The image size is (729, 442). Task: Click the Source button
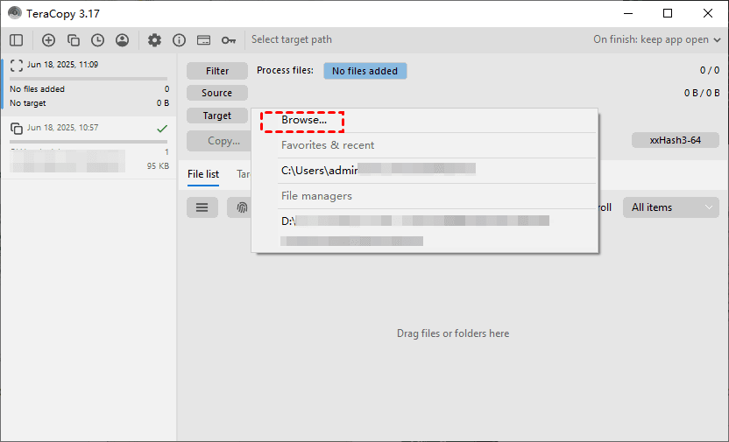pos(217,93)
